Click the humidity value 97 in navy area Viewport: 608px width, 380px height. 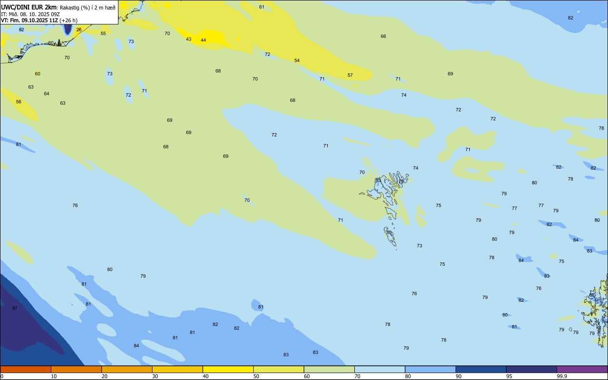(15, 308)
